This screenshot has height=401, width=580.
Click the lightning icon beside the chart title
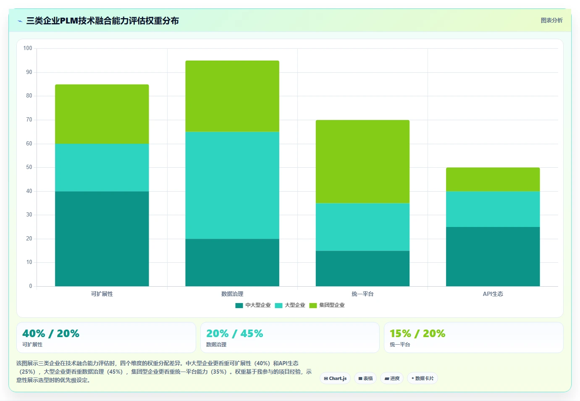click(x=20, y=21)
